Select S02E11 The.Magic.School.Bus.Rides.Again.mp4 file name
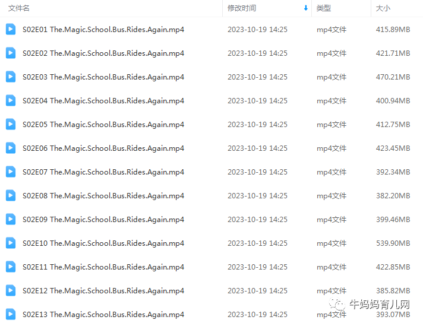Screen dimensions: 423x323 tap(103, 267)
